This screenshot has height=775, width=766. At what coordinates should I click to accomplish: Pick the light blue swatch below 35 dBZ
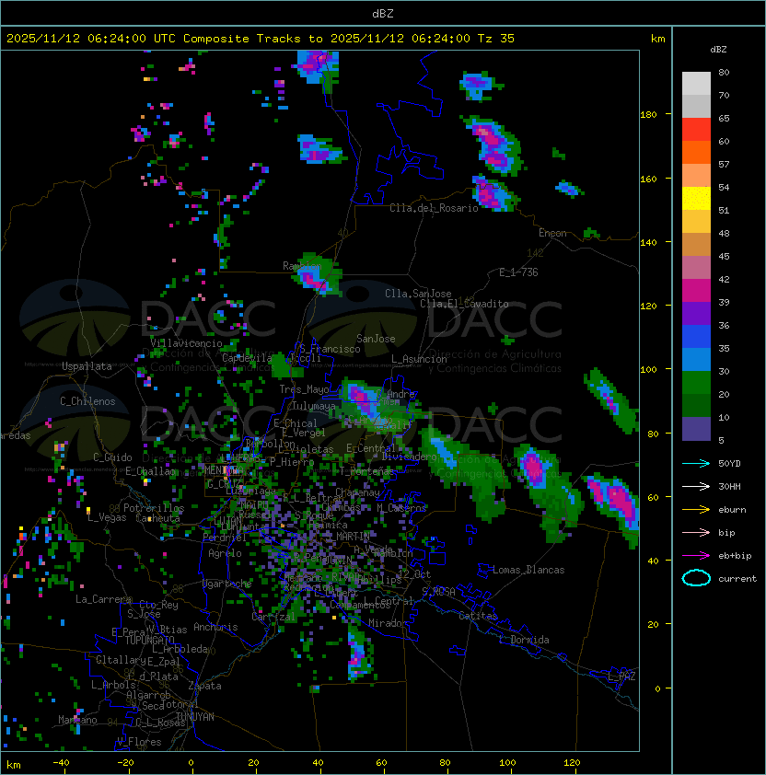pos(696,360)
